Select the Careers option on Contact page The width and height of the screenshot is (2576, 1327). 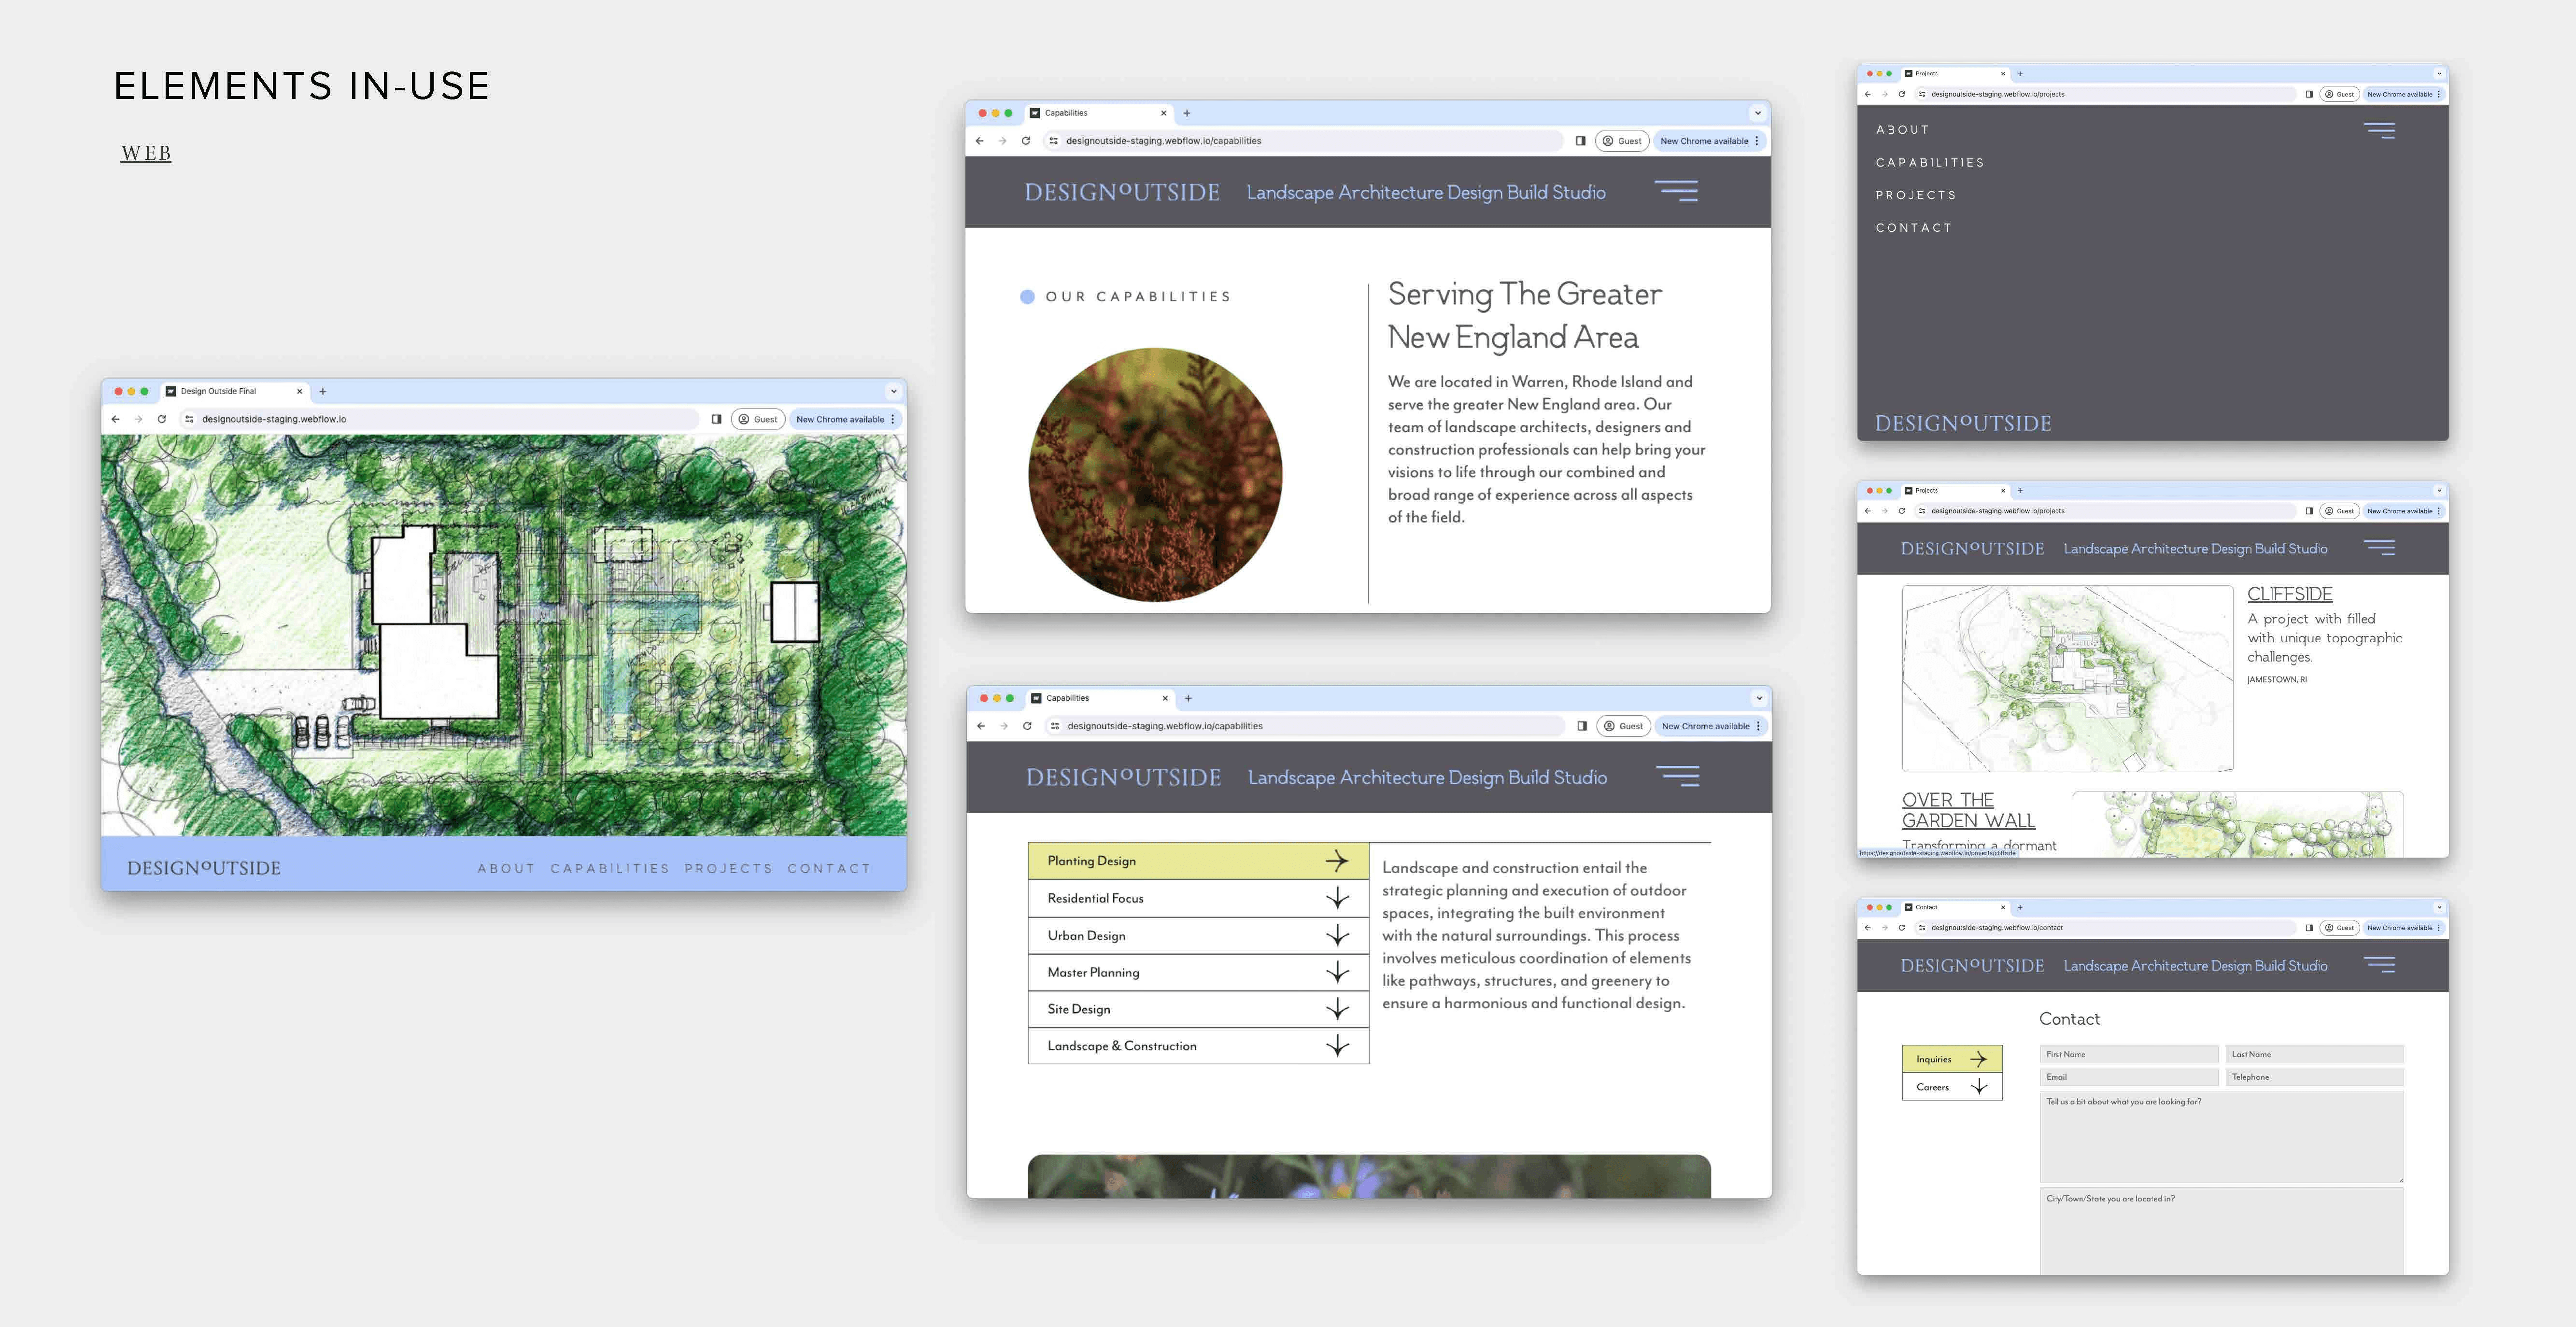pos(1951,1087)
